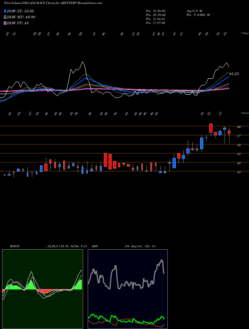The height and width of the screenshot is (329, 249).
Task: Click the 54 price axis label
Action: click(239, 145)
